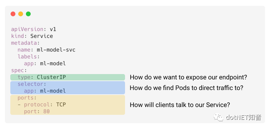
Task: Click the WeChat logo in the watermark
Action: tap(218, 117)
